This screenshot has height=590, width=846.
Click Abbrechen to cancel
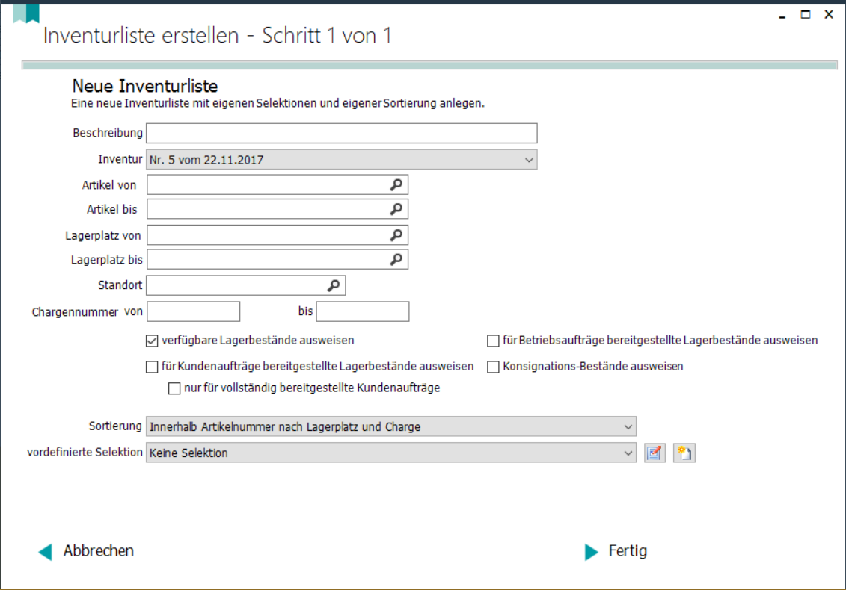pyautogui.click(x=99, y=550)
